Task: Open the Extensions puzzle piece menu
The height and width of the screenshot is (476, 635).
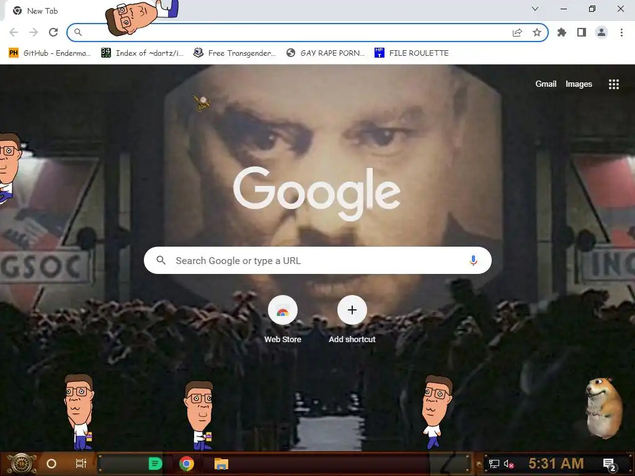Action: (x=562, y=32)
